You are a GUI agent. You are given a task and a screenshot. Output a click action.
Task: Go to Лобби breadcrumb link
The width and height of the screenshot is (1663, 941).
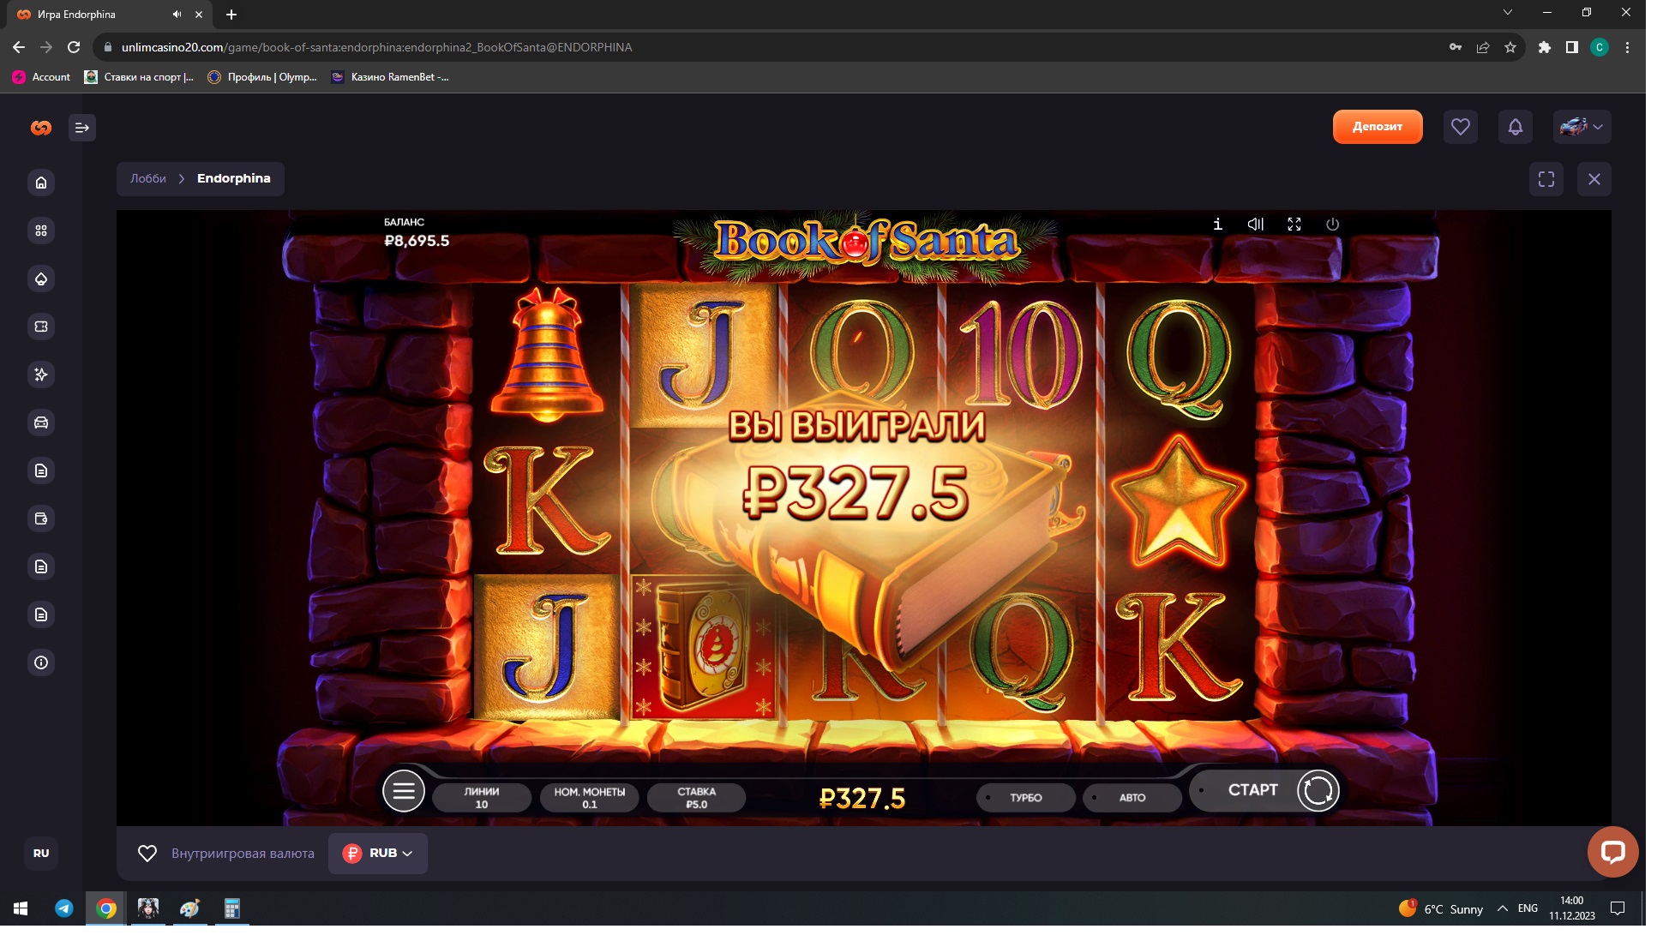pos(148,178)
